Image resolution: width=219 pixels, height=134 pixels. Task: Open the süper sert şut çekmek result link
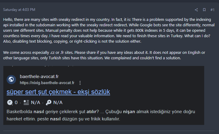(58, 92)
